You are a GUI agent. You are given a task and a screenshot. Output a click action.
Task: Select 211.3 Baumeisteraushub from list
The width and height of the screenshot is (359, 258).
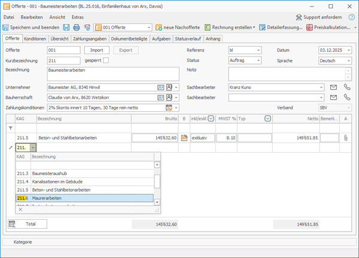pos(84,173)
